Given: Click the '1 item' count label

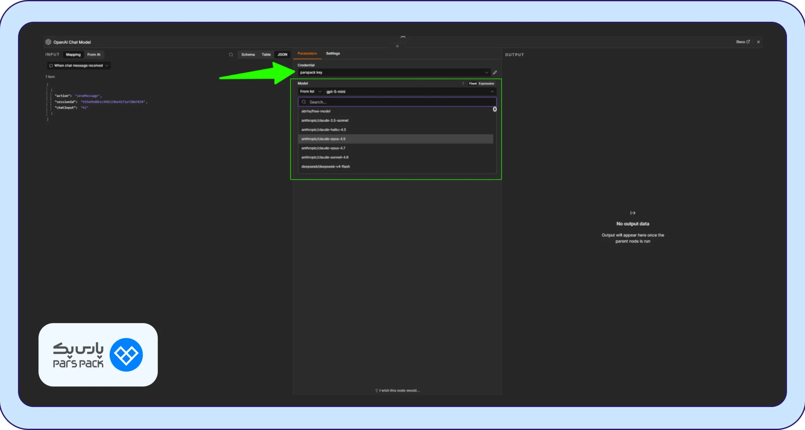Looking at the screenshot, I should [50, 77].
